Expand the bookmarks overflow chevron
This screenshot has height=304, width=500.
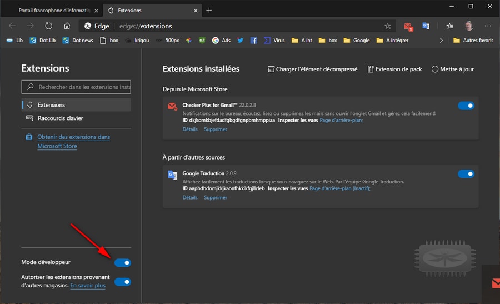click(x=441, y=40)
